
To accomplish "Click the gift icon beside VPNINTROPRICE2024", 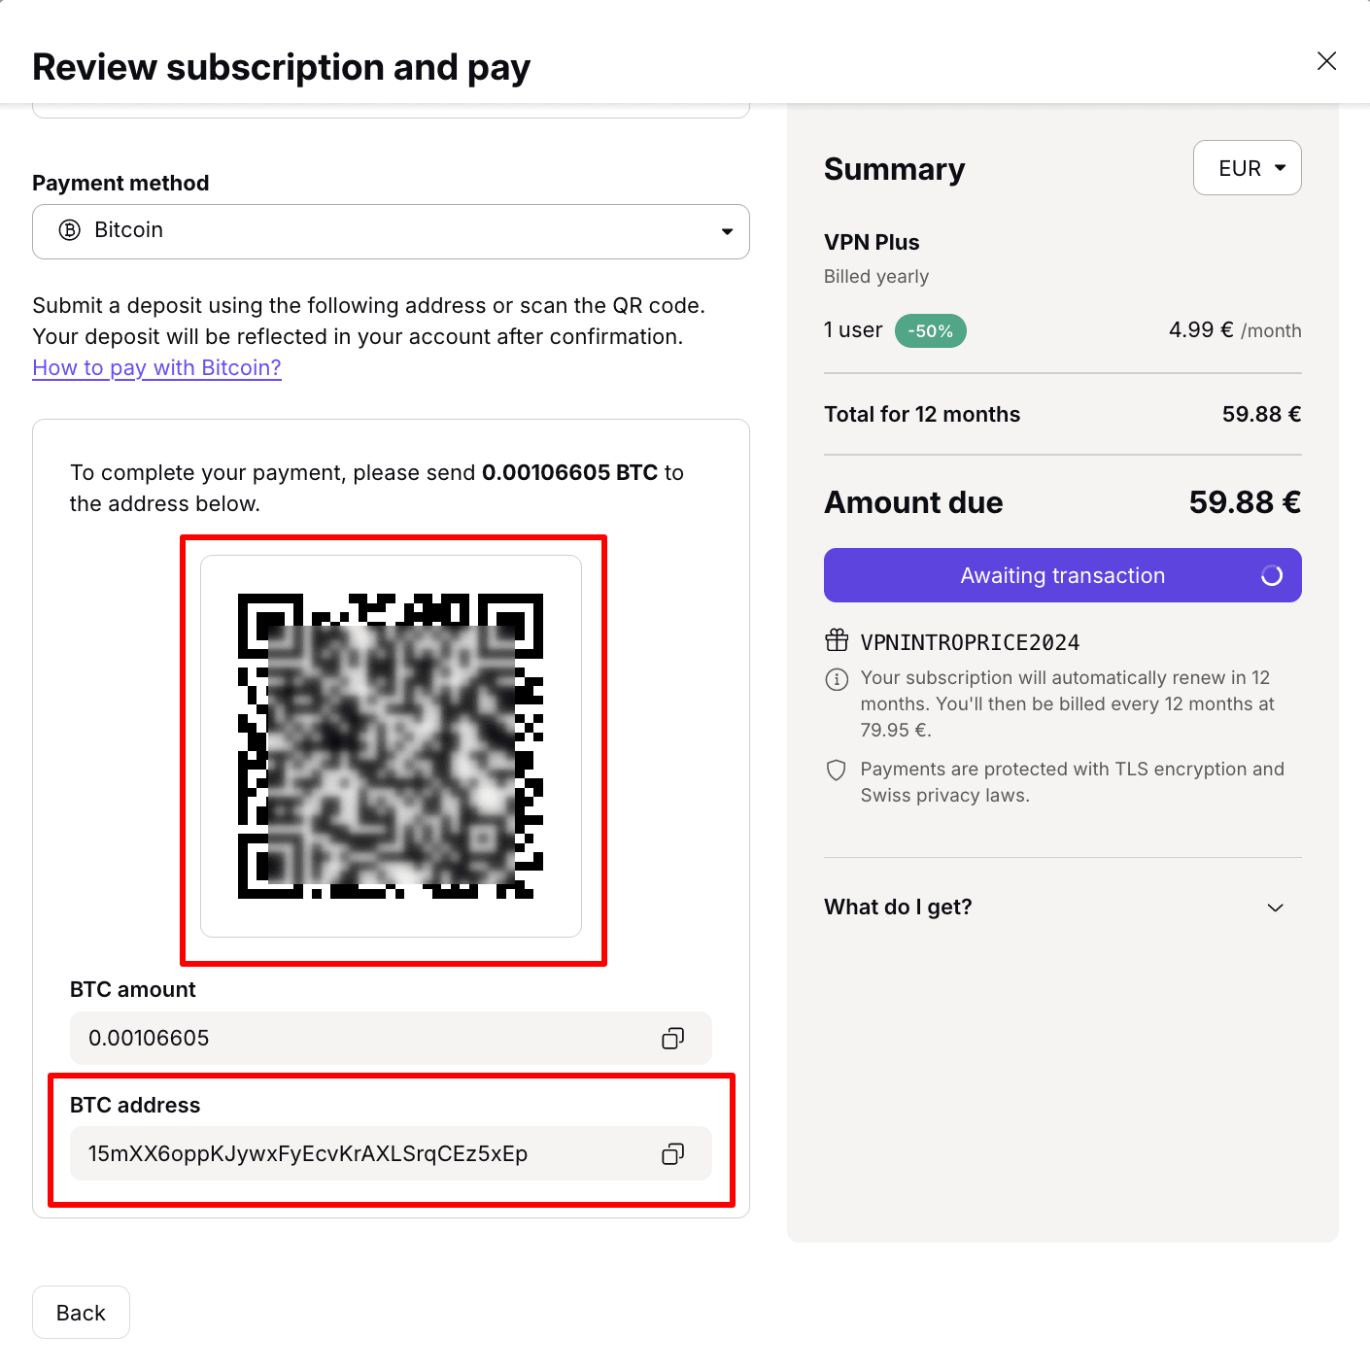I will point(837,640).
